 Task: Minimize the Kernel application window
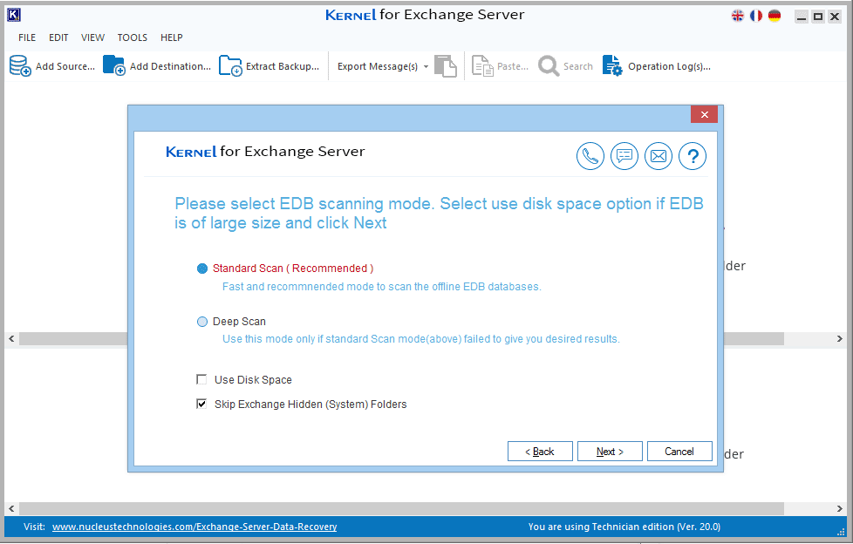pyautogui.click(x=802, y=17)
